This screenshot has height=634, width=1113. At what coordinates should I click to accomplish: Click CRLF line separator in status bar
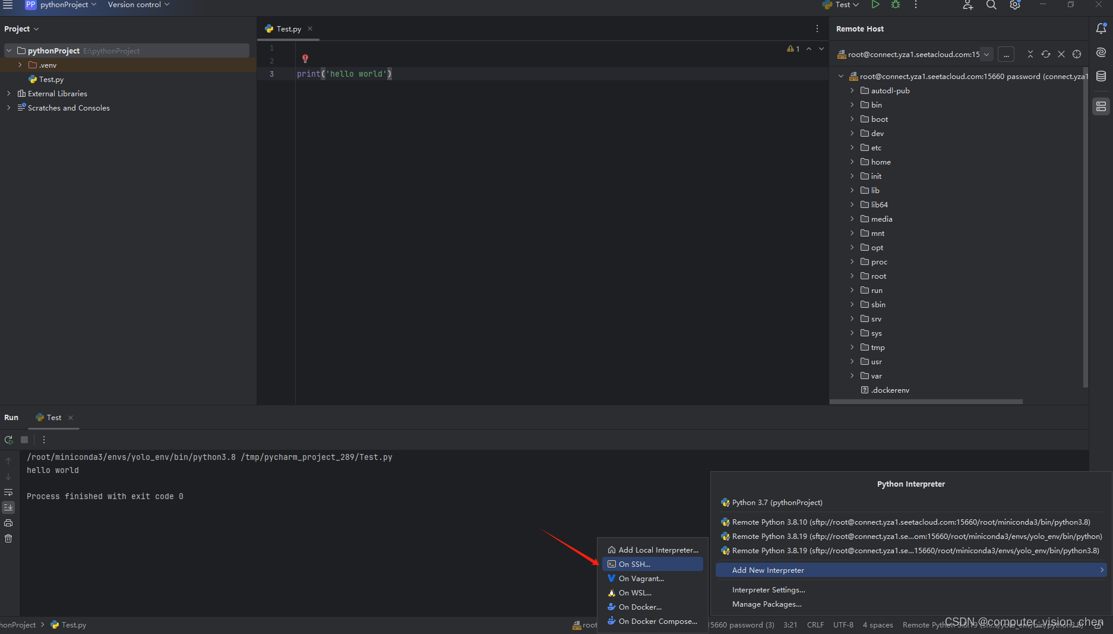(815, 624)
